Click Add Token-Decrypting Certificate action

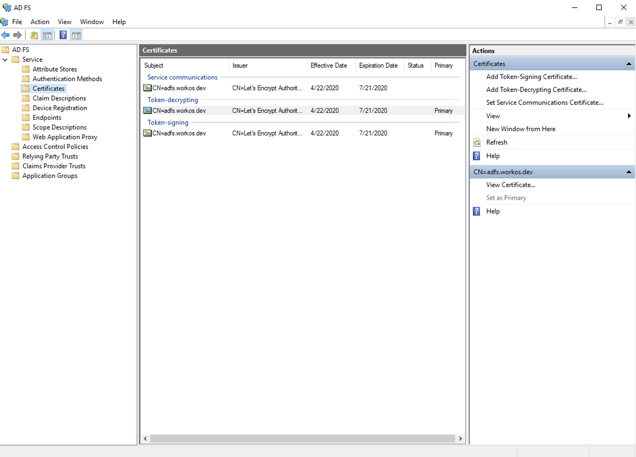536,90
